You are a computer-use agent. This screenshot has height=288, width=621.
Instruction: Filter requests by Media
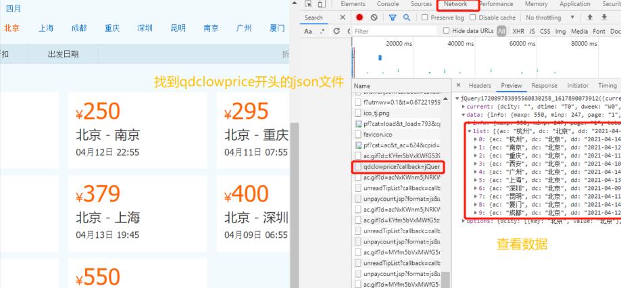[x=579, y=31]
